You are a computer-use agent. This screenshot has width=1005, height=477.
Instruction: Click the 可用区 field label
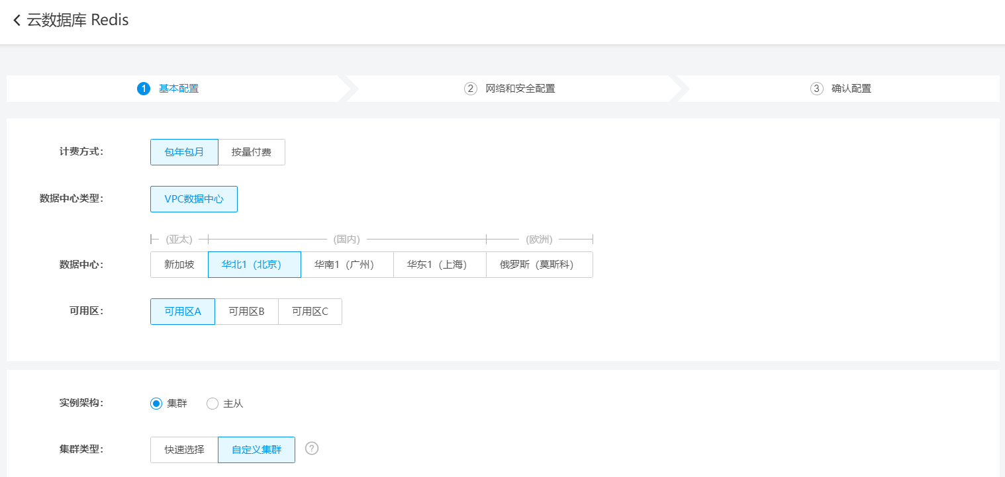pyautogui.click(x=87, y=312)
